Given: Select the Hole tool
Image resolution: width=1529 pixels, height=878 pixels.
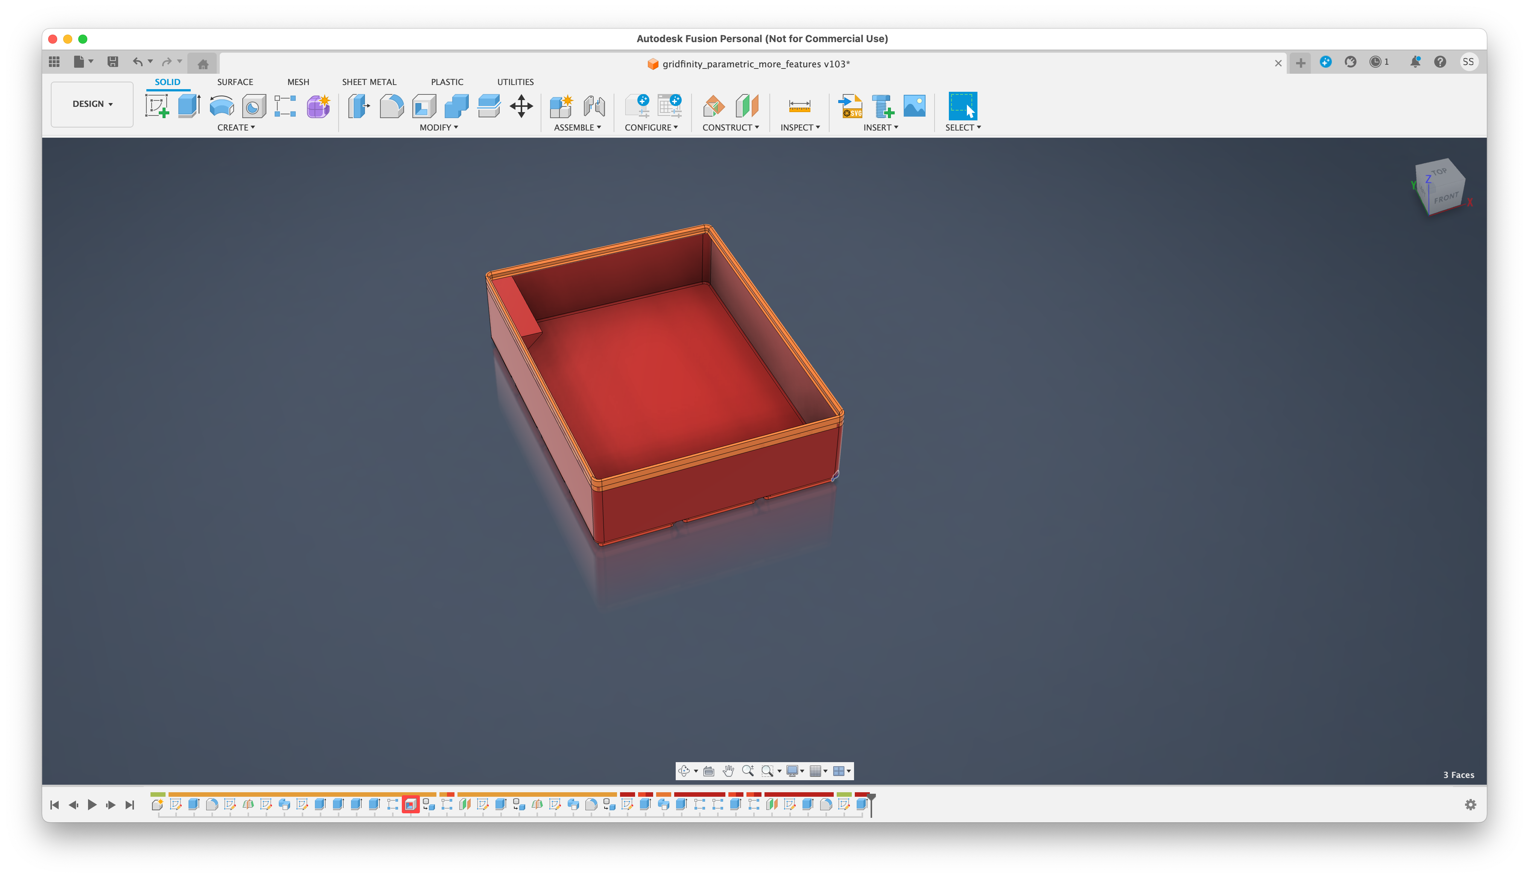Looking at the screenshot, I should point(253,106).
